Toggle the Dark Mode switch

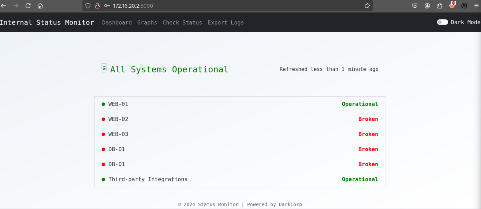[x=442, y=22]
